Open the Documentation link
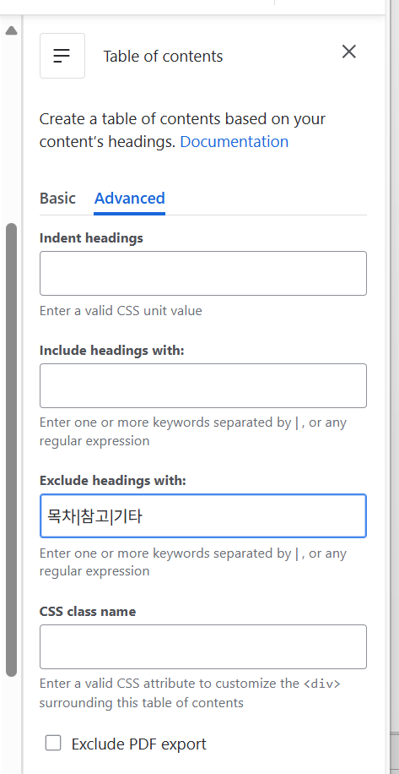 (x=234, y=142)
